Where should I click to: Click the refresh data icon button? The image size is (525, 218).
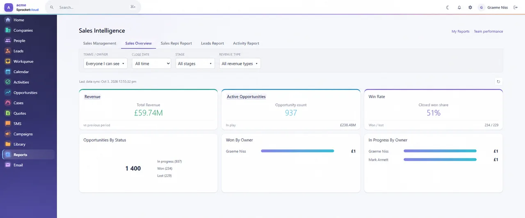tap(498, 81)
